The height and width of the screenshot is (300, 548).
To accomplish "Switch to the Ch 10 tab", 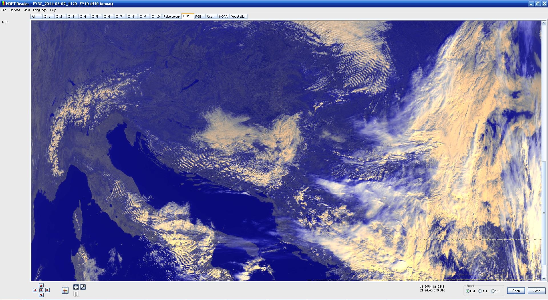I will click(156, 17).
